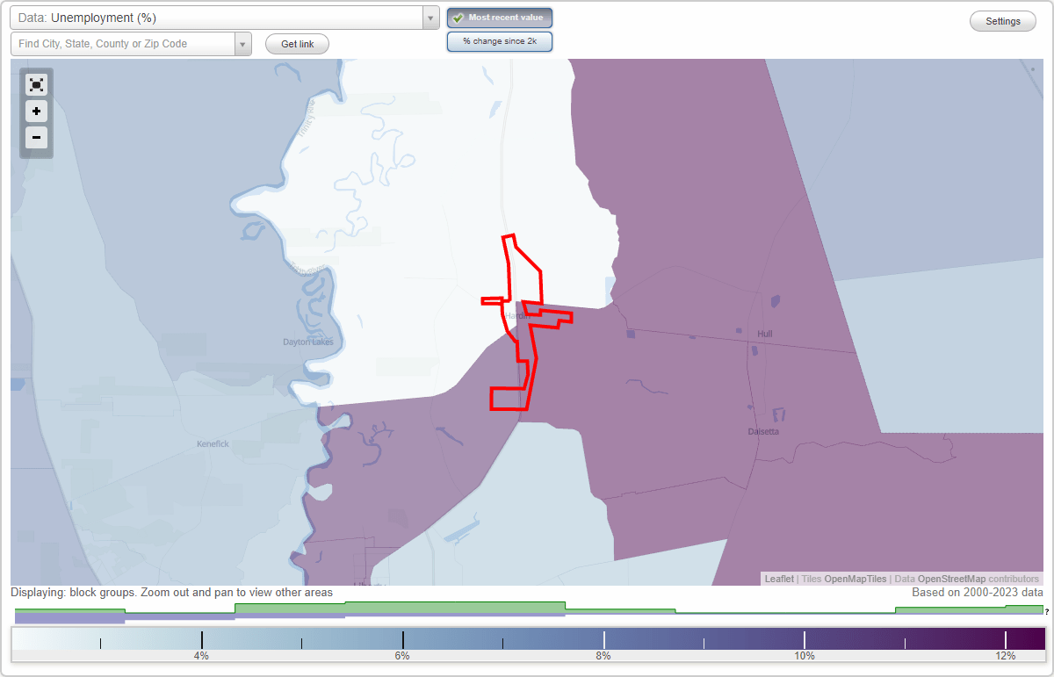This screenshot has height=677, width=1054.
Task: Click the fit-map-to-extent crosshair icon
Action: click(36, 84)
